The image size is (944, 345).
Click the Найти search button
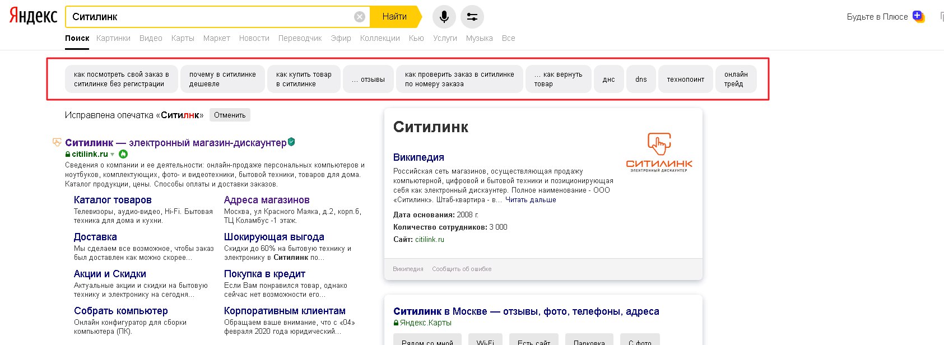coord(394,17)
